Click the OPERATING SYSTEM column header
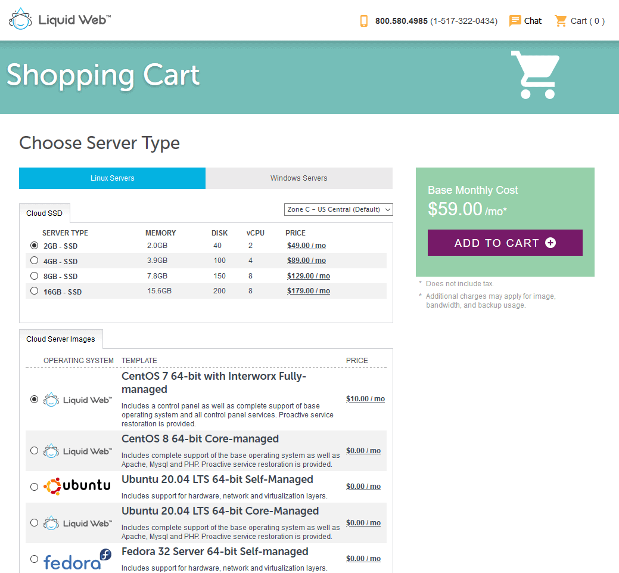 (79, 360)
